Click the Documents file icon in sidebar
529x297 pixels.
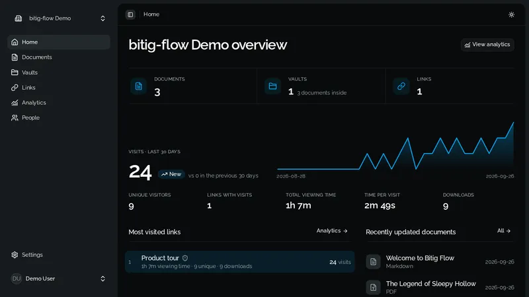15,57
